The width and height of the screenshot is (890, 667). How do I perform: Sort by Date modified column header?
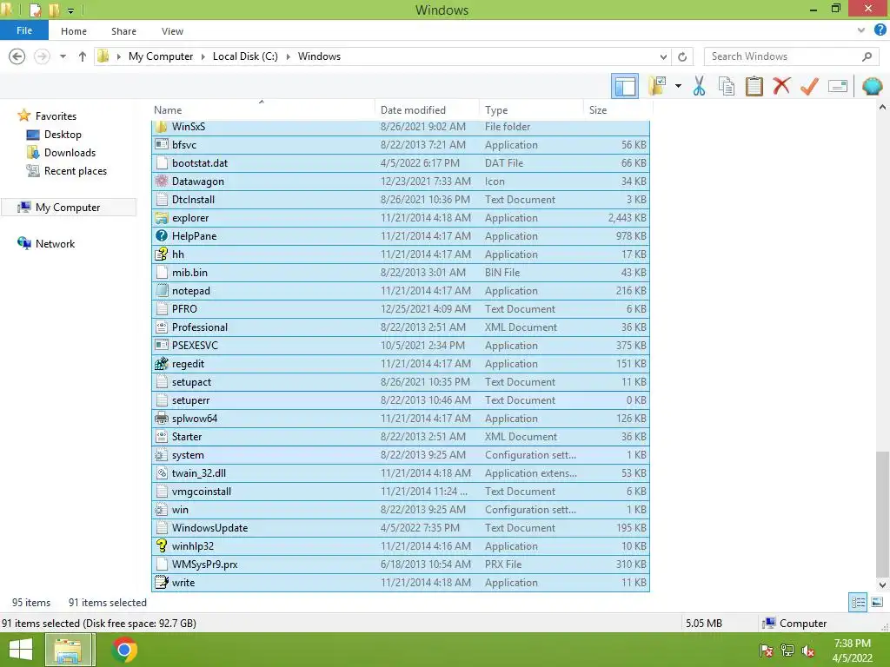413,110
